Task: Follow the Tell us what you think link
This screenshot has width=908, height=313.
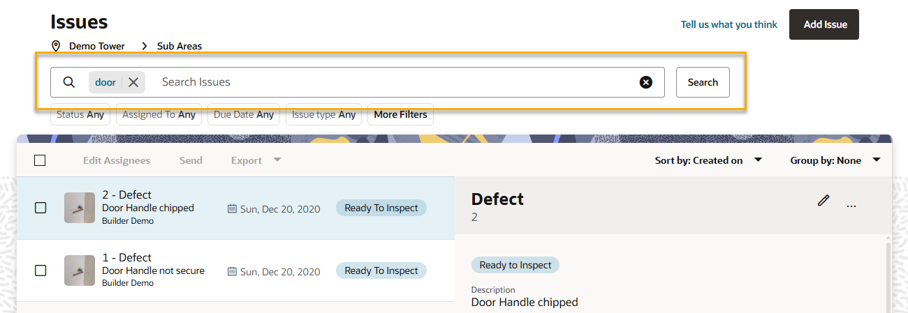Action: 729,24
